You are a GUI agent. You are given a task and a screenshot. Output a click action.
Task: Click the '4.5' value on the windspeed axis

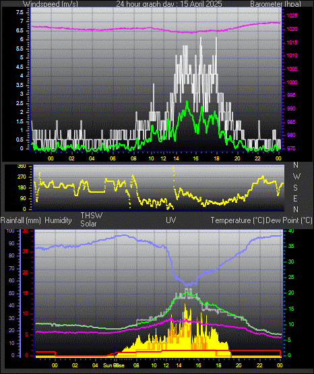coord(20,67)
